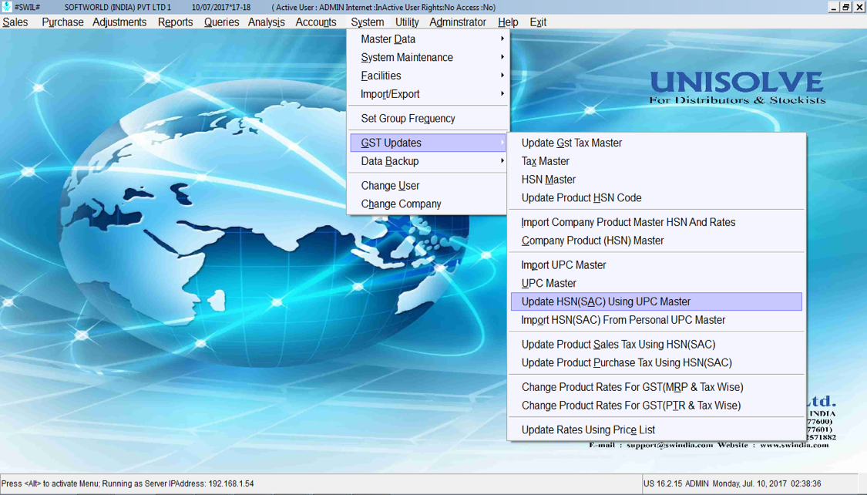Open HSN Master entry
The width and height of the screenshot is (867, 495).
tap(657, 179)
